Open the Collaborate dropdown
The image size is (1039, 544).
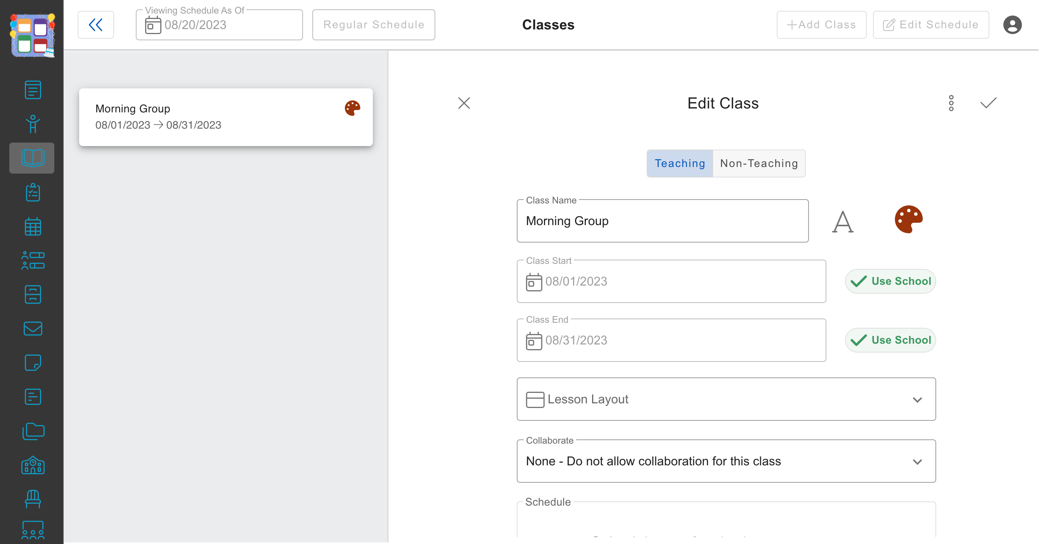726,461
